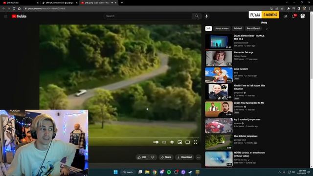
Task: Switch to miniplayer mode
Action: [x=179, y=142]
